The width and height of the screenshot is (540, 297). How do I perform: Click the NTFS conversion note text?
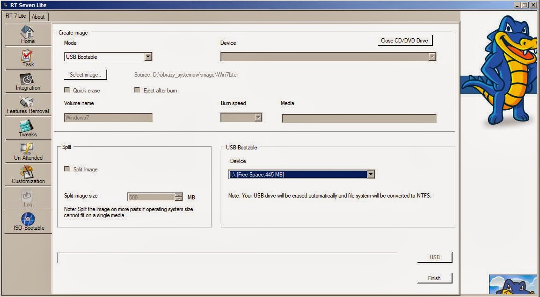point(329,196)
